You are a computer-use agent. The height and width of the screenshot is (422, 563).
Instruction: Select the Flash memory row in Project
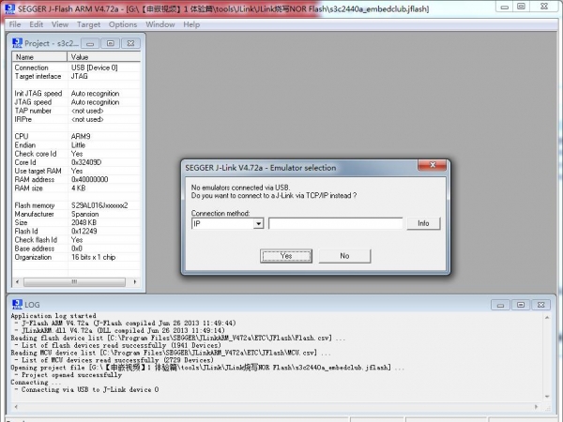75,204
